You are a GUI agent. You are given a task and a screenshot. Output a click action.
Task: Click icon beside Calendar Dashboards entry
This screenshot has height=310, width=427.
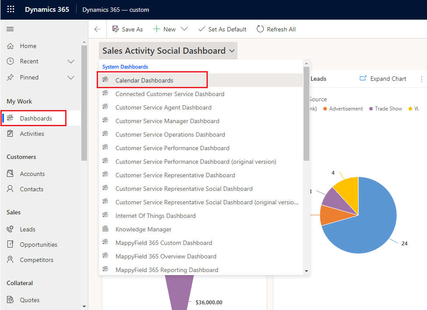105,79
